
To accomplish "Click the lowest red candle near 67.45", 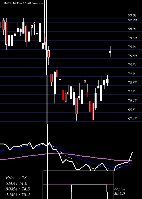I will (93, 111).
